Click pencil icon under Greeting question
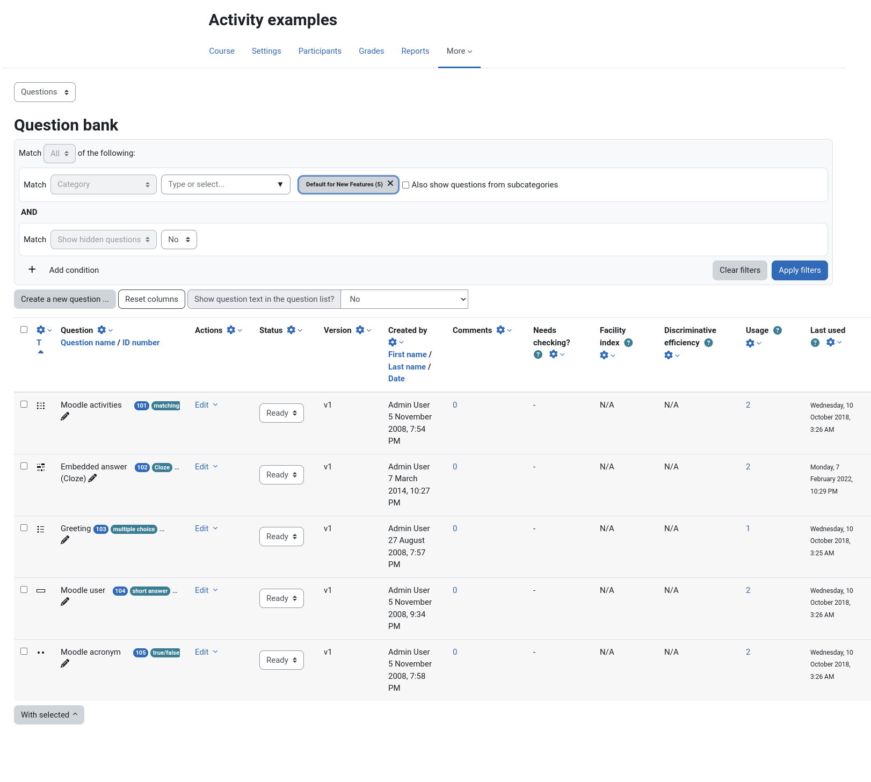 pyautogui.click(x=65, y=540)
